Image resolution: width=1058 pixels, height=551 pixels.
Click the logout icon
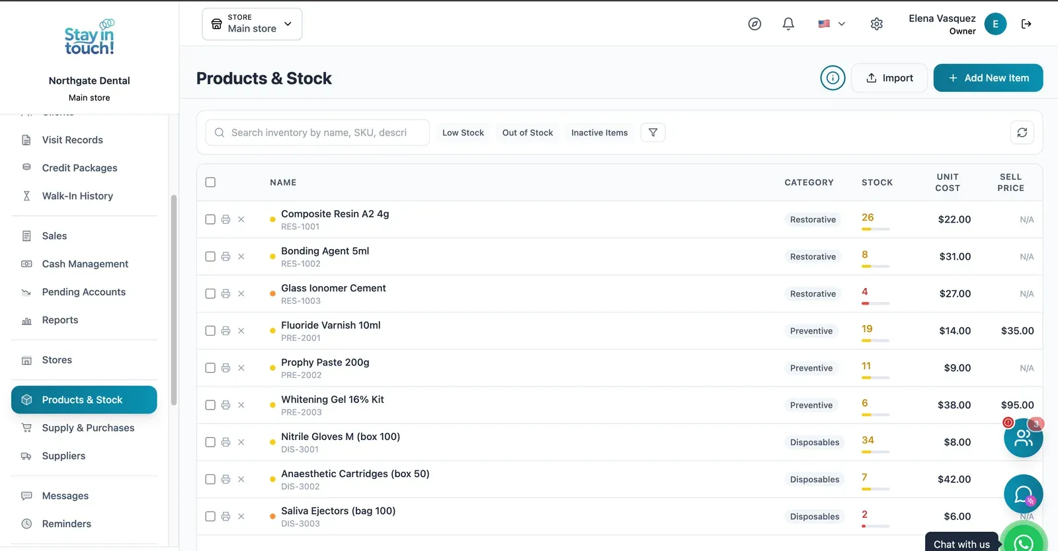pos(1026,24)
